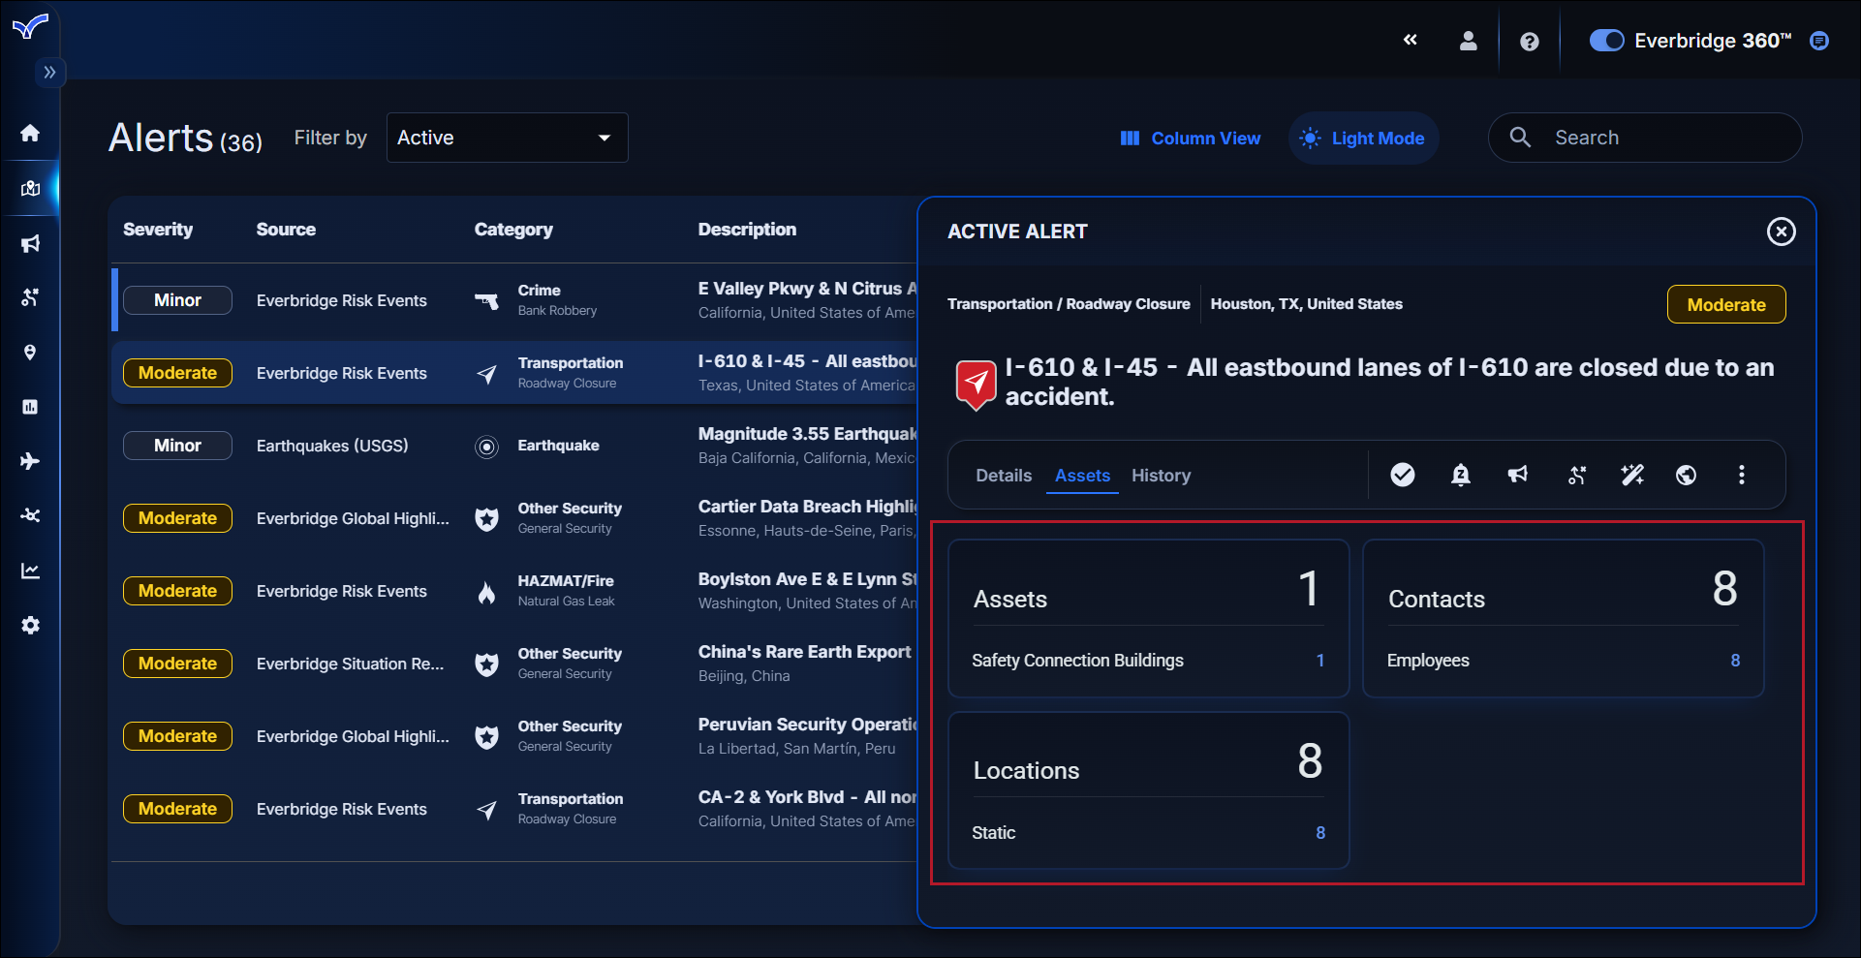The height and width of the screenshot is (958, 1861).
Task: Click the HAZMAT/Fire flame icon
Action: point(486,592)
